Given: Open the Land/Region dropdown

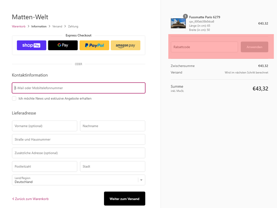Looking at the screenshot, I should (x=79, y=180).
